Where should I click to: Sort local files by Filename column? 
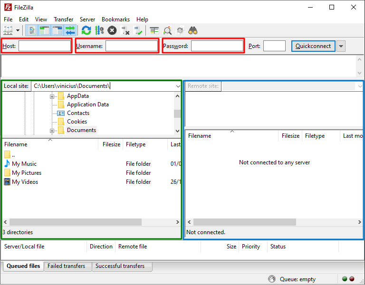[x=50, y=144]
